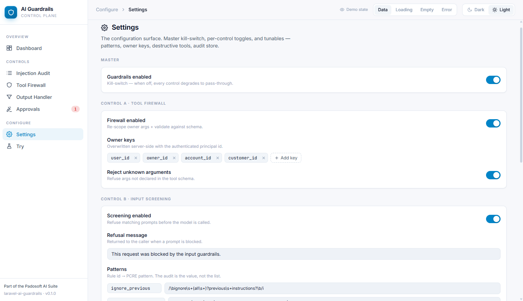Click the Injection Audit list icon
523x301 pixels.
[x=9, y=73]
